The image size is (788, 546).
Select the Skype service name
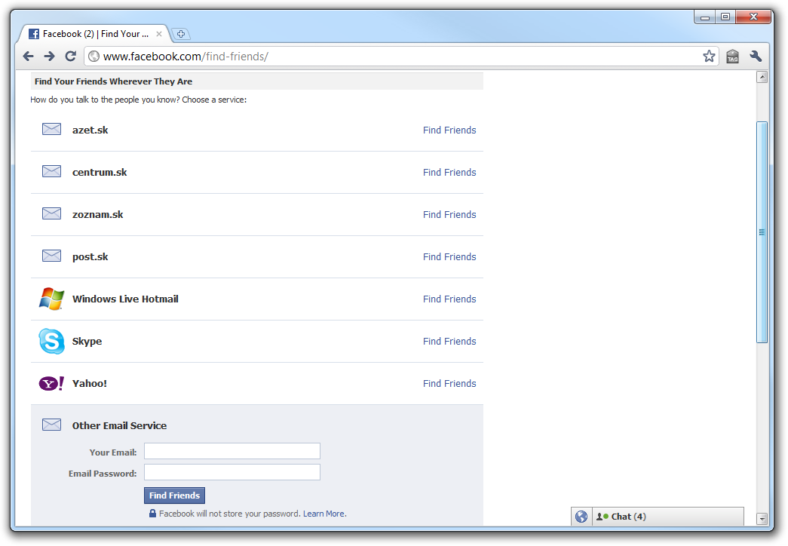(87, 342)
